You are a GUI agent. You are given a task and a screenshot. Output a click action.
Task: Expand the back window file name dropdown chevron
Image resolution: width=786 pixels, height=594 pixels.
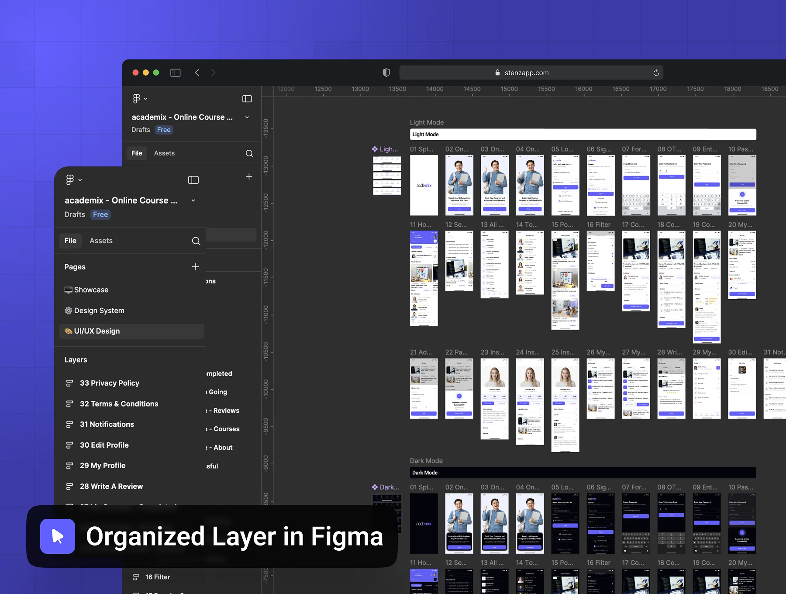247,117
